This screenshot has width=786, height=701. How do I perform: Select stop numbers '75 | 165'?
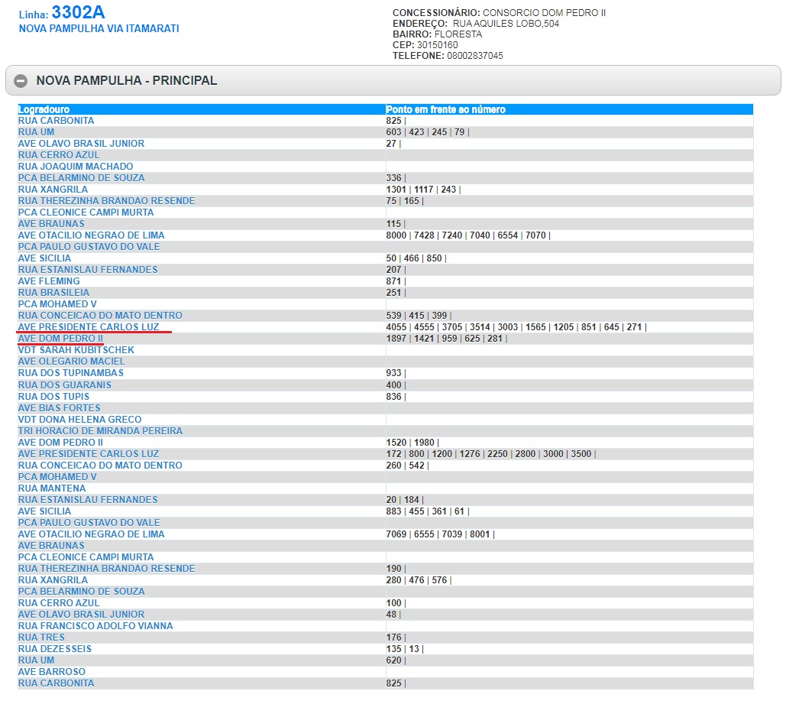405,201
